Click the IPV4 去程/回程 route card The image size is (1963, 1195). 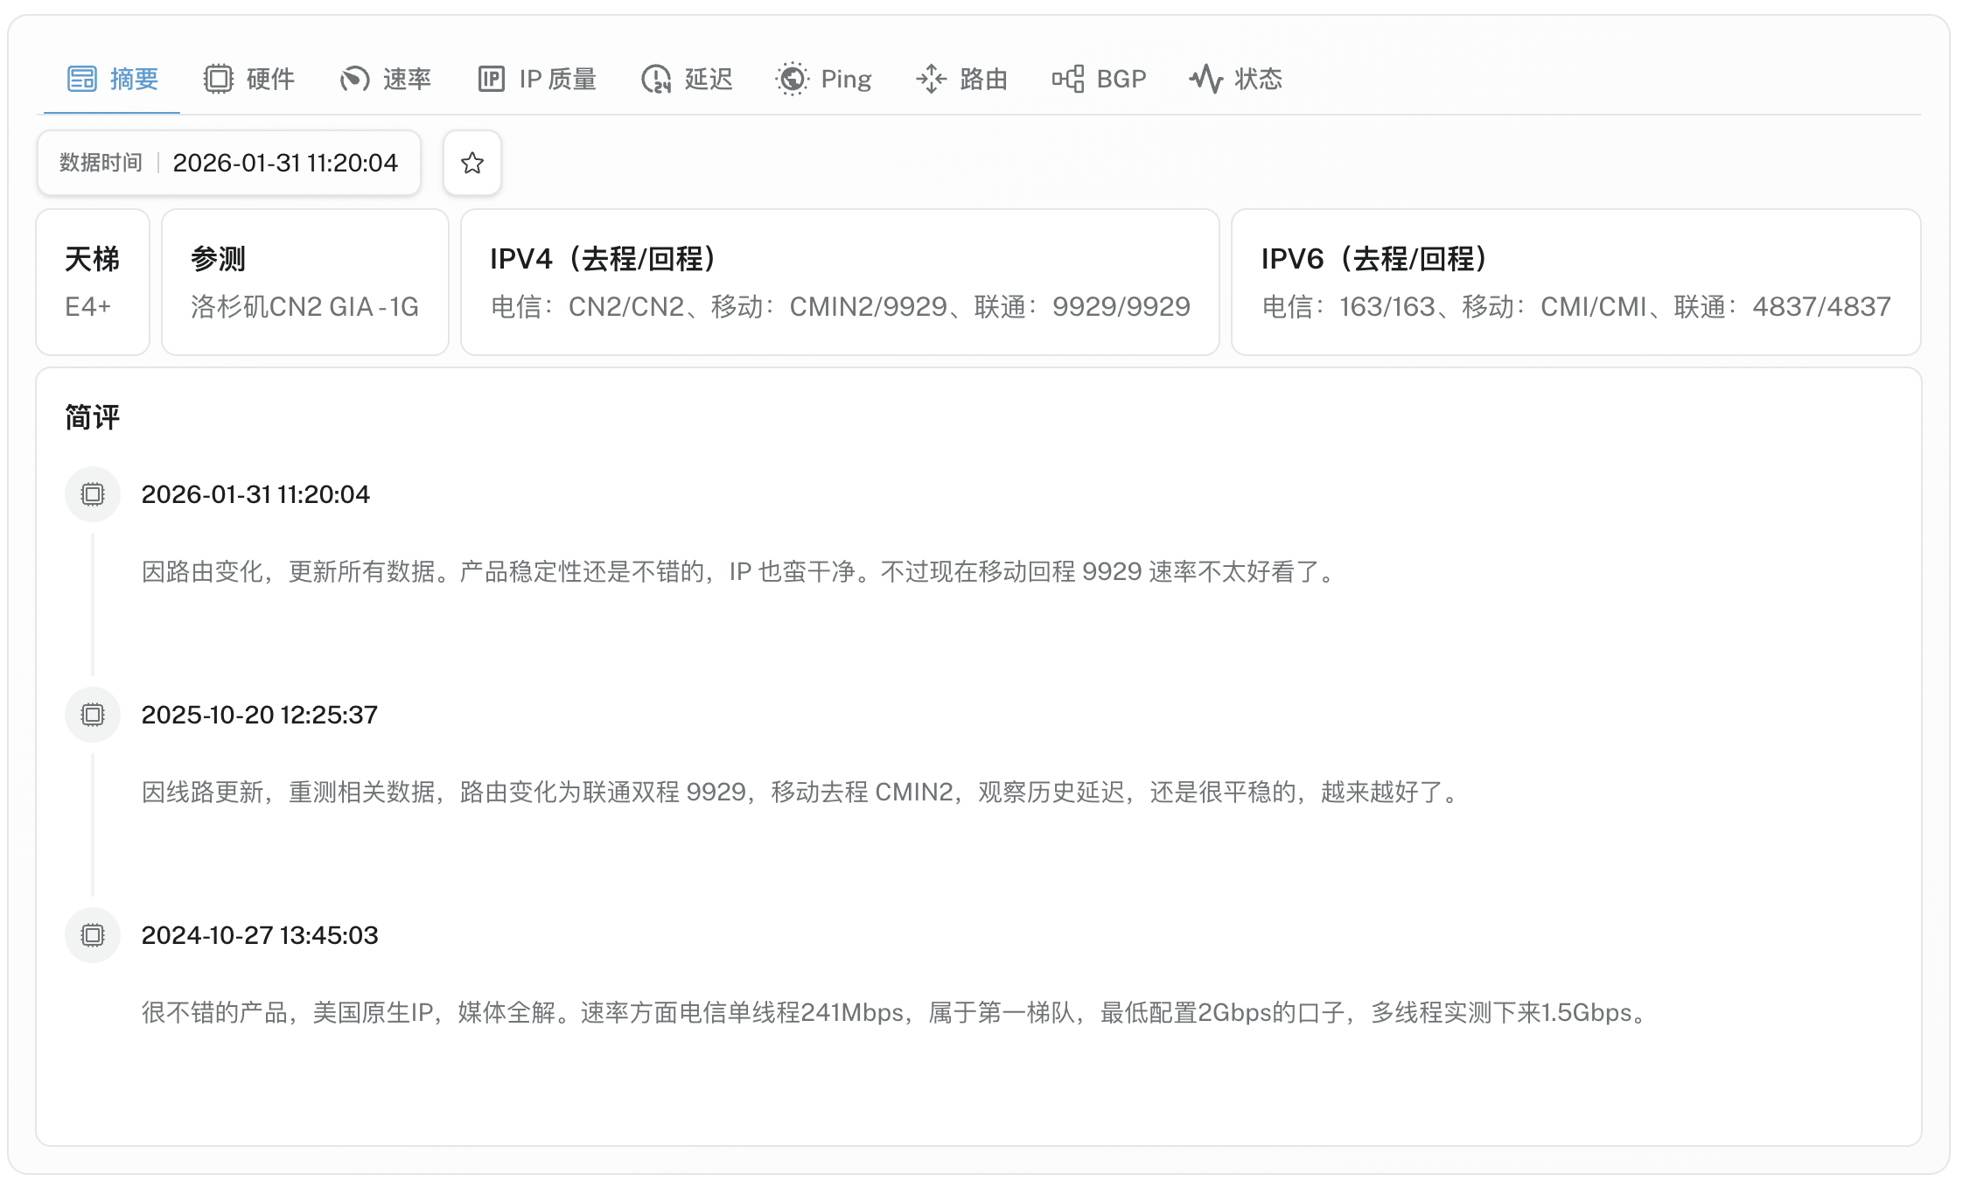840,282
